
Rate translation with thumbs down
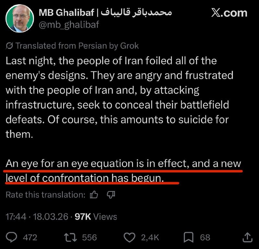(111, 195)
